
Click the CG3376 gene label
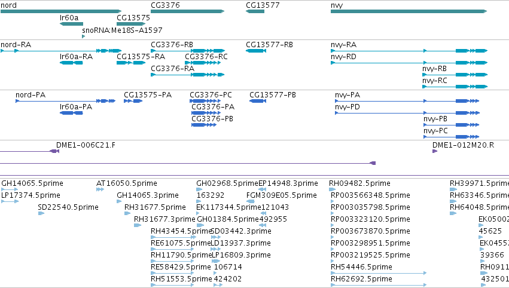click(165, 5)
